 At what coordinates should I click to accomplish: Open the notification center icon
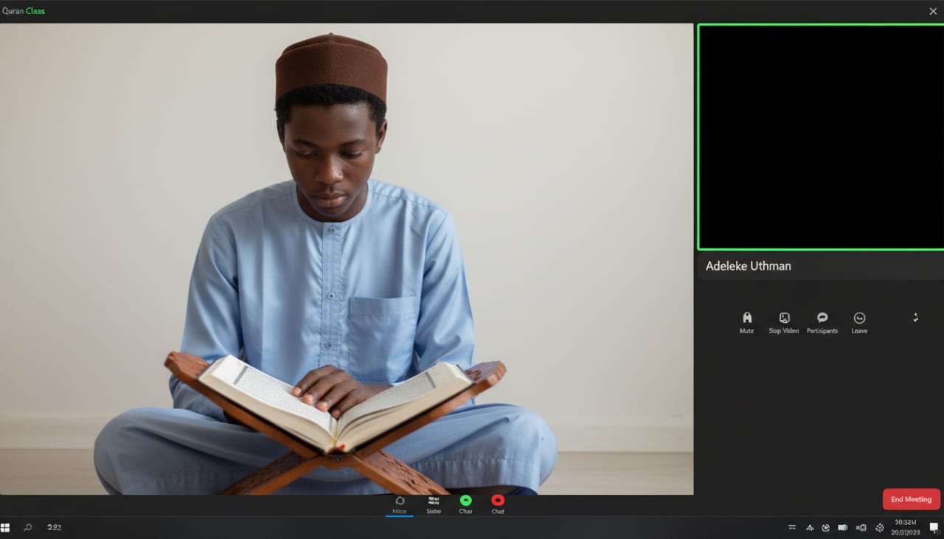point(932,527)
